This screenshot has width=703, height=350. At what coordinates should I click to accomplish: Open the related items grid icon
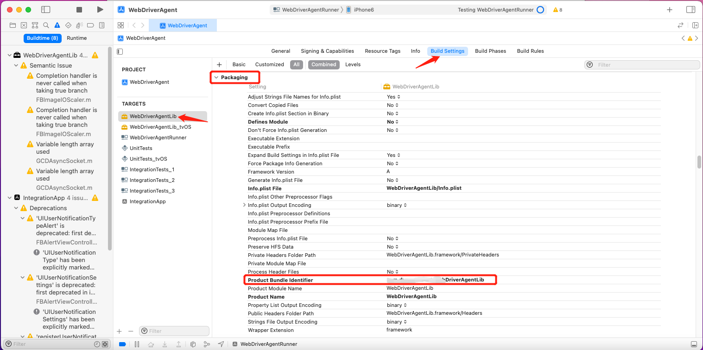[120, 25]
